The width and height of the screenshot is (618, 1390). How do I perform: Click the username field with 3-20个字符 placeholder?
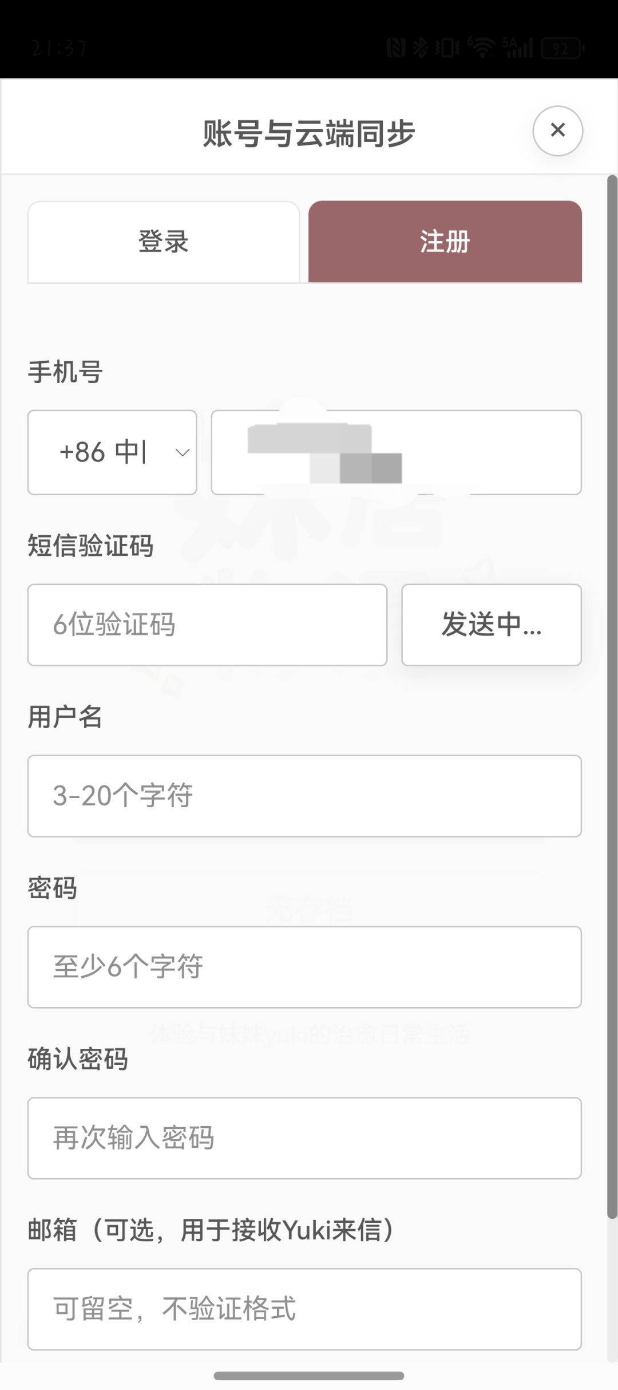coord(304,796)
